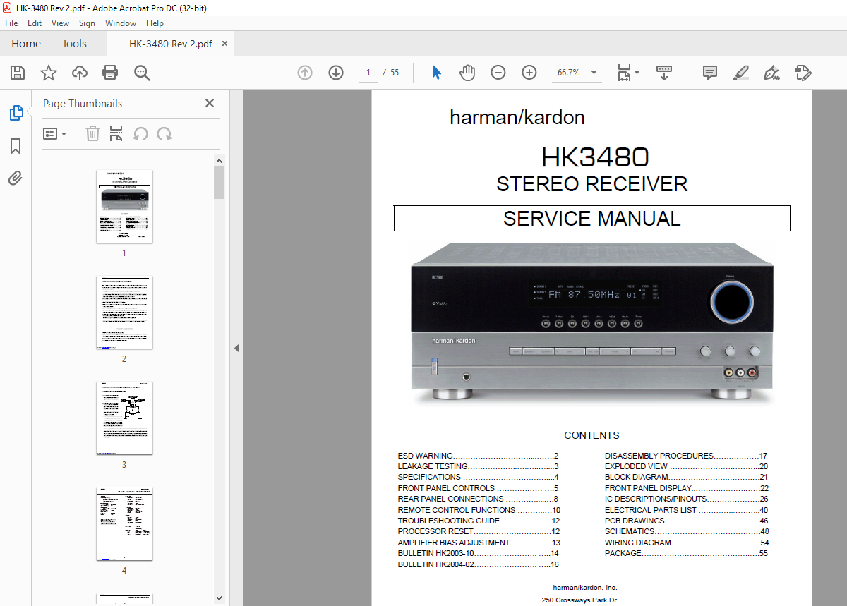Image resolution: width=847 pixels, height=606 pixels.
Task: Click BLOCK DIAGRAM contents entry
Action: (x=686, y=477)
